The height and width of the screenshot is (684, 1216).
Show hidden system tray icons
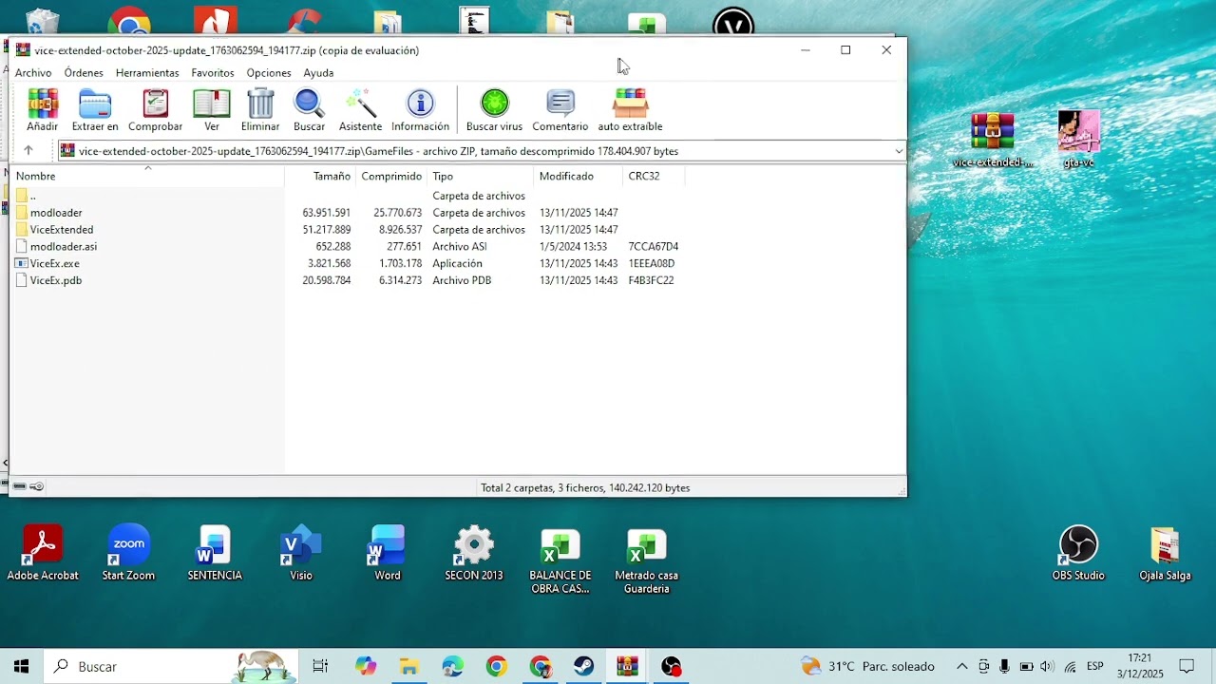click(x=961, y=666)
